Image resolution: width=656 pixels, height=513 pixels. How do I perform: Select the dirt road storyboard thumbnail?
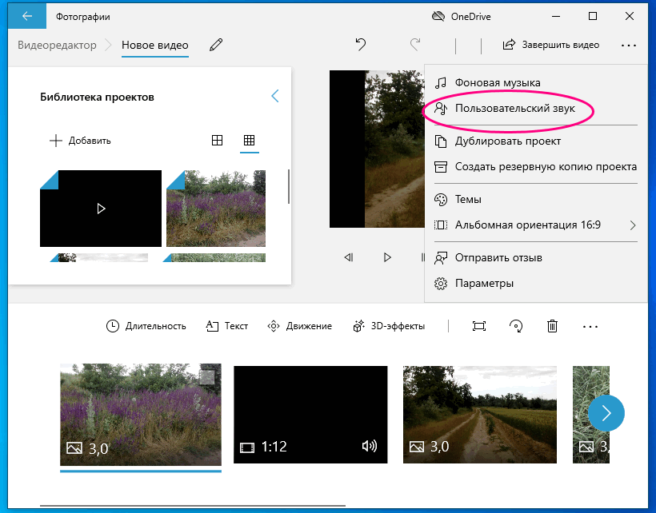[x=479, y=414]
